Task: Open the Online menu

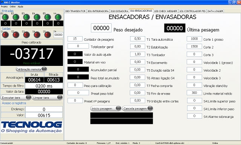Action: pos(12,7)
